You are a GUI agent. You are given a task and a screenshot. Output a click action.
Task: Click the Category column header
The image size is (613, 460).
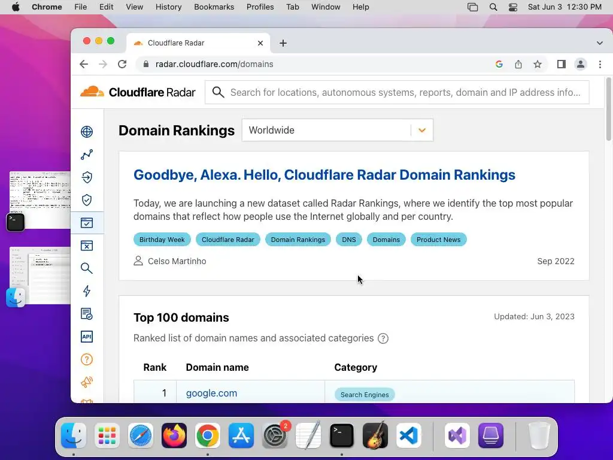[x=356, y=367]
